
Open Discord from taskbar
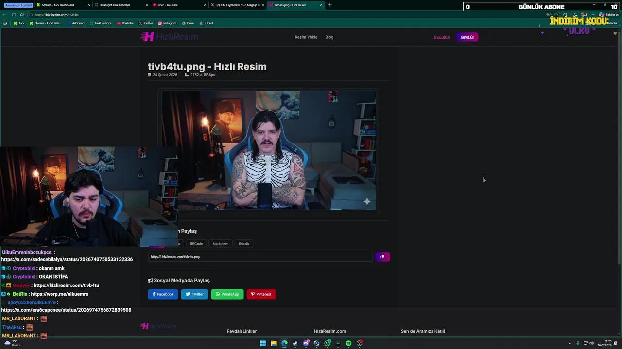pos(306,343)
